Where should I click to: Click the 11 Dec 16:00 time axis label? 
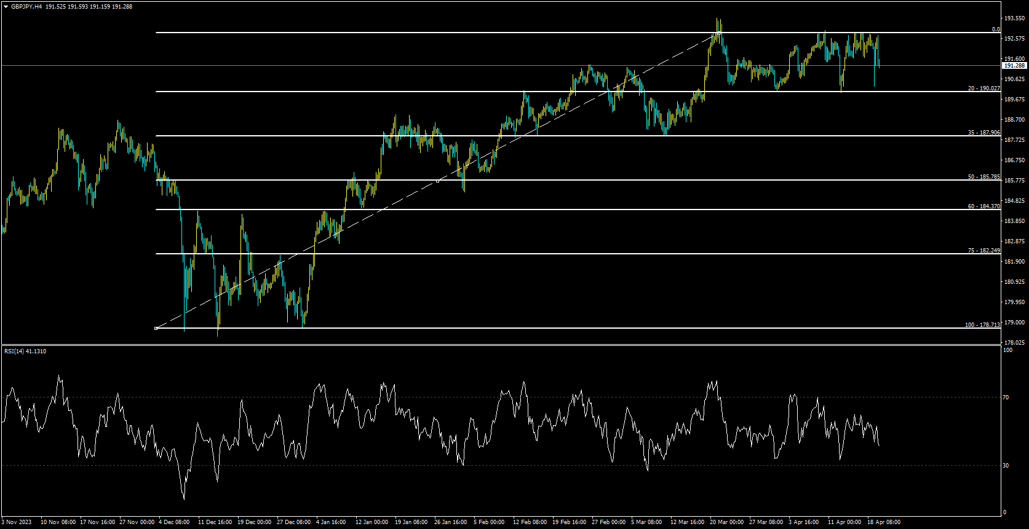point(215,522)
